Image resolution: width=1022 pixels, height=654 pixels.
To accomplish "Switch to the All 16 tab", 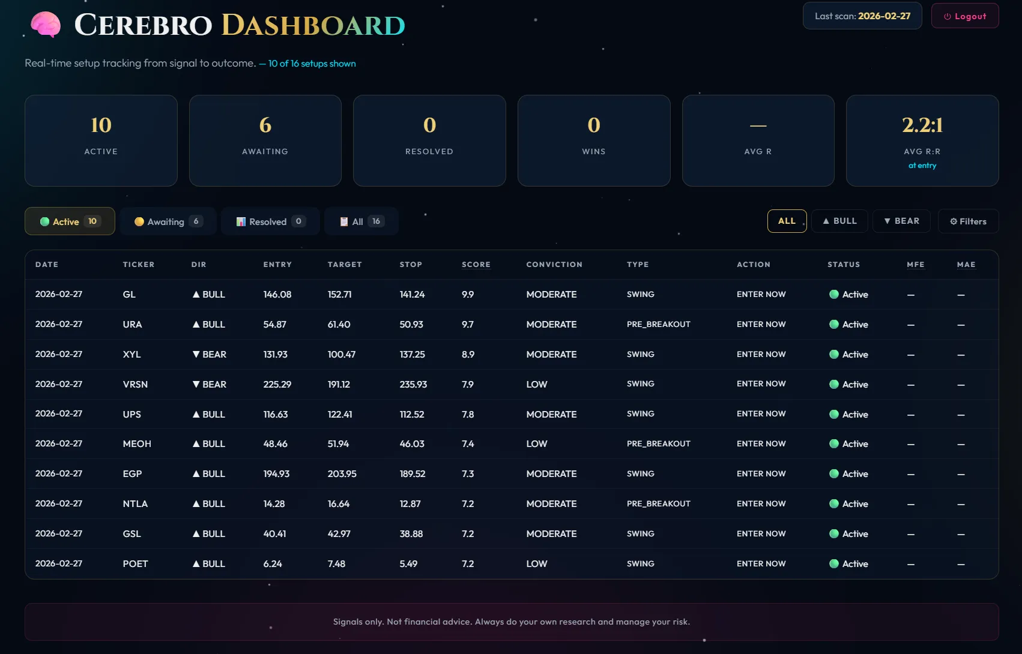I will click(361, 221).
